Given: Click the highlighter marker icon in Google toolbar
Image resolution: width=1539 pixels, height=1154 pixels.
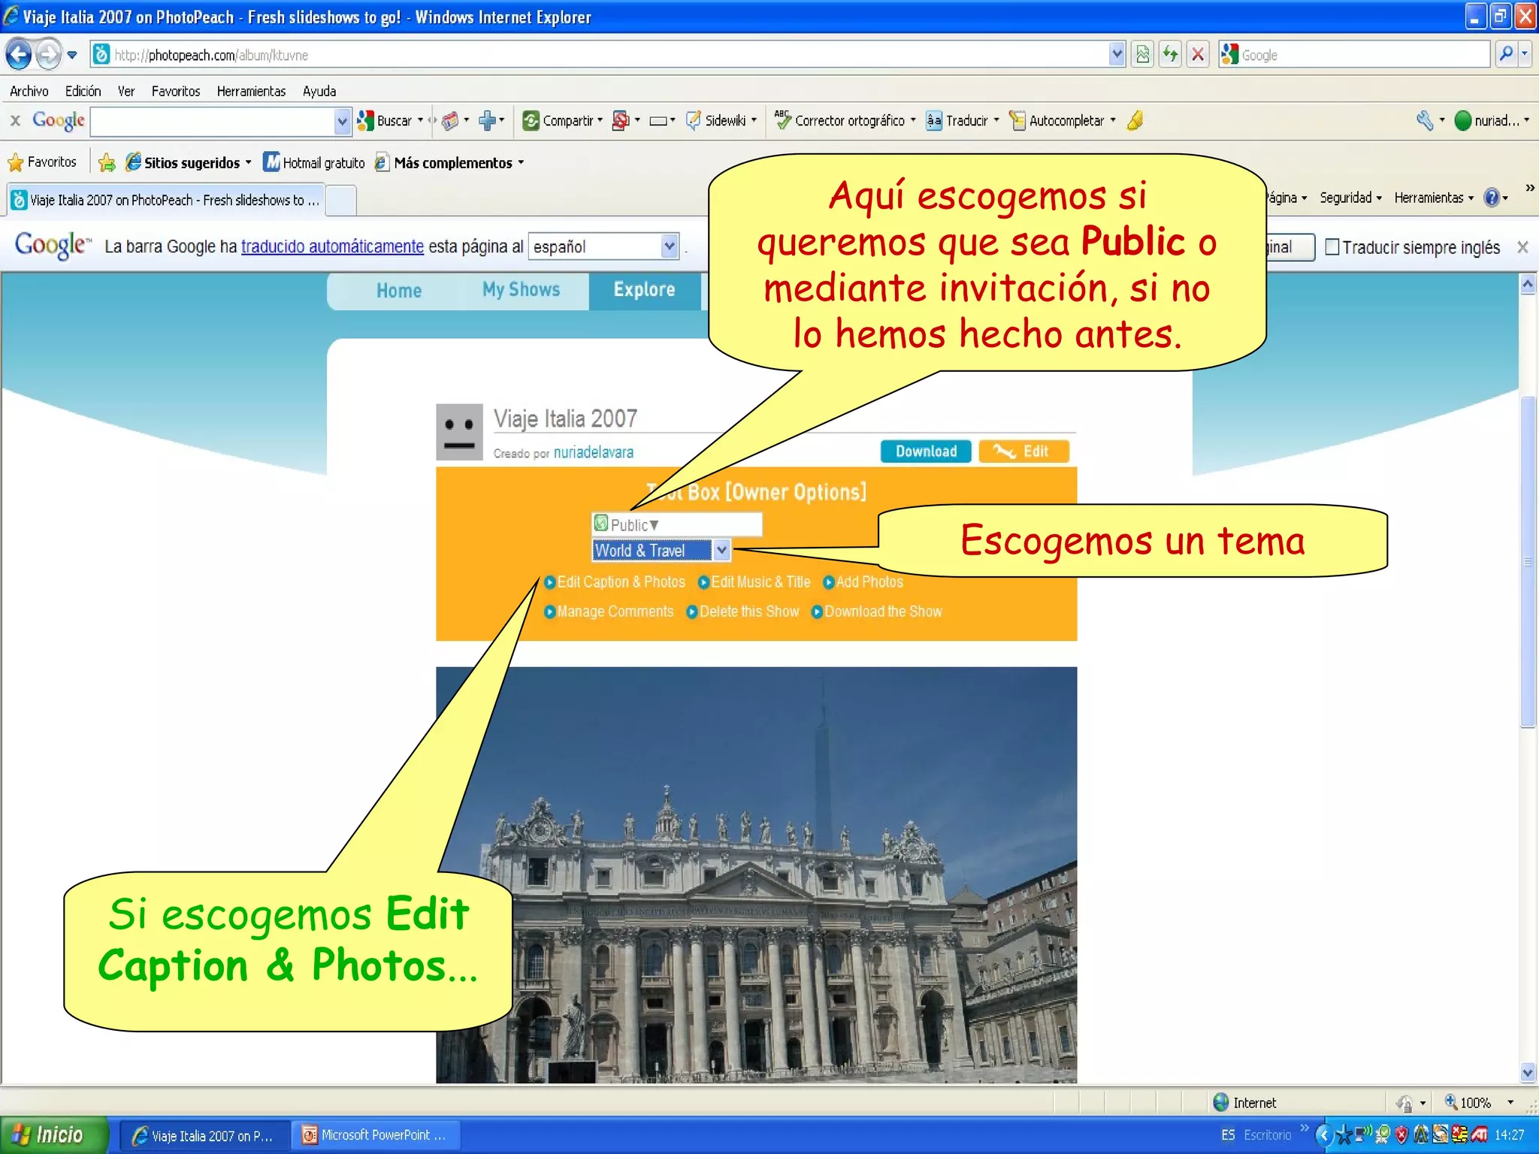Looking at the screenshot, I should click(1135, 121).
